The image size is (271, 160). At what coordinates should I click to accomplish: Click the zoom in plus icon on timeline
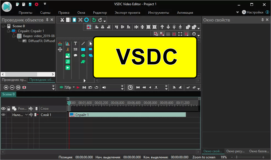6,87
